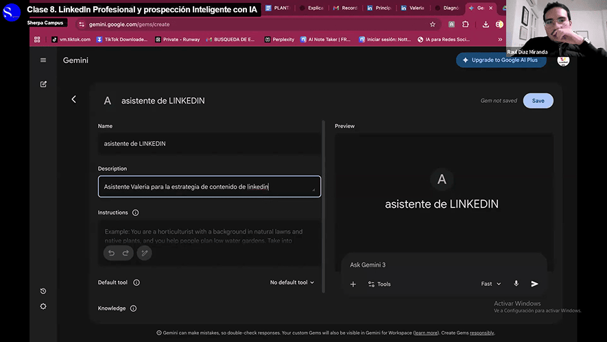Click the Instructions info icon

click(x=136, y=212)
